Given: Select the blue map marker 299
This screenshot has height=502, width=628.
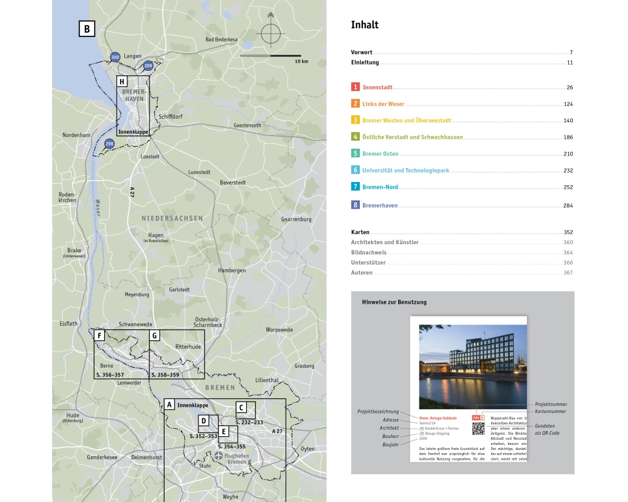Looking at the screenshot, I should [x=148, y=65].
